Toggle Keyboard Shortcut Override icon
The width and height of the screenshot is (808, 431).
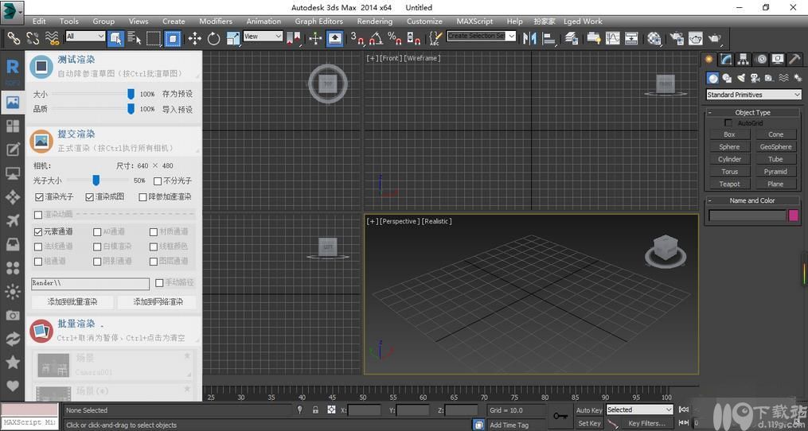click(335, 37)
